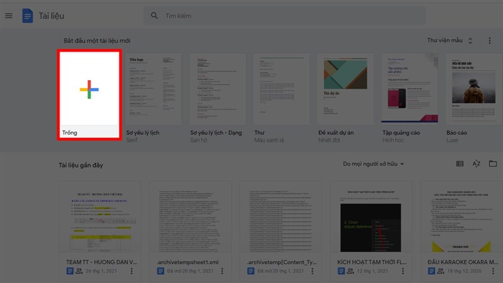Click the title .archivetemp[Content_Ty...

[x=282, y=262]
